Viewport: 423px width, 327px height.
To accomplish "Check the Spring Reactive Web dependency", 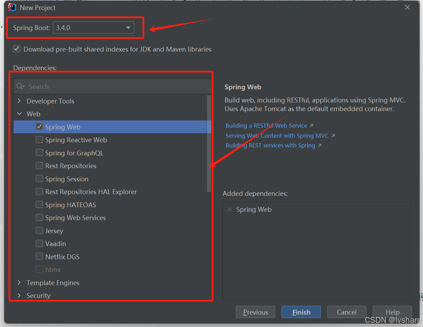I will (39, 140).
